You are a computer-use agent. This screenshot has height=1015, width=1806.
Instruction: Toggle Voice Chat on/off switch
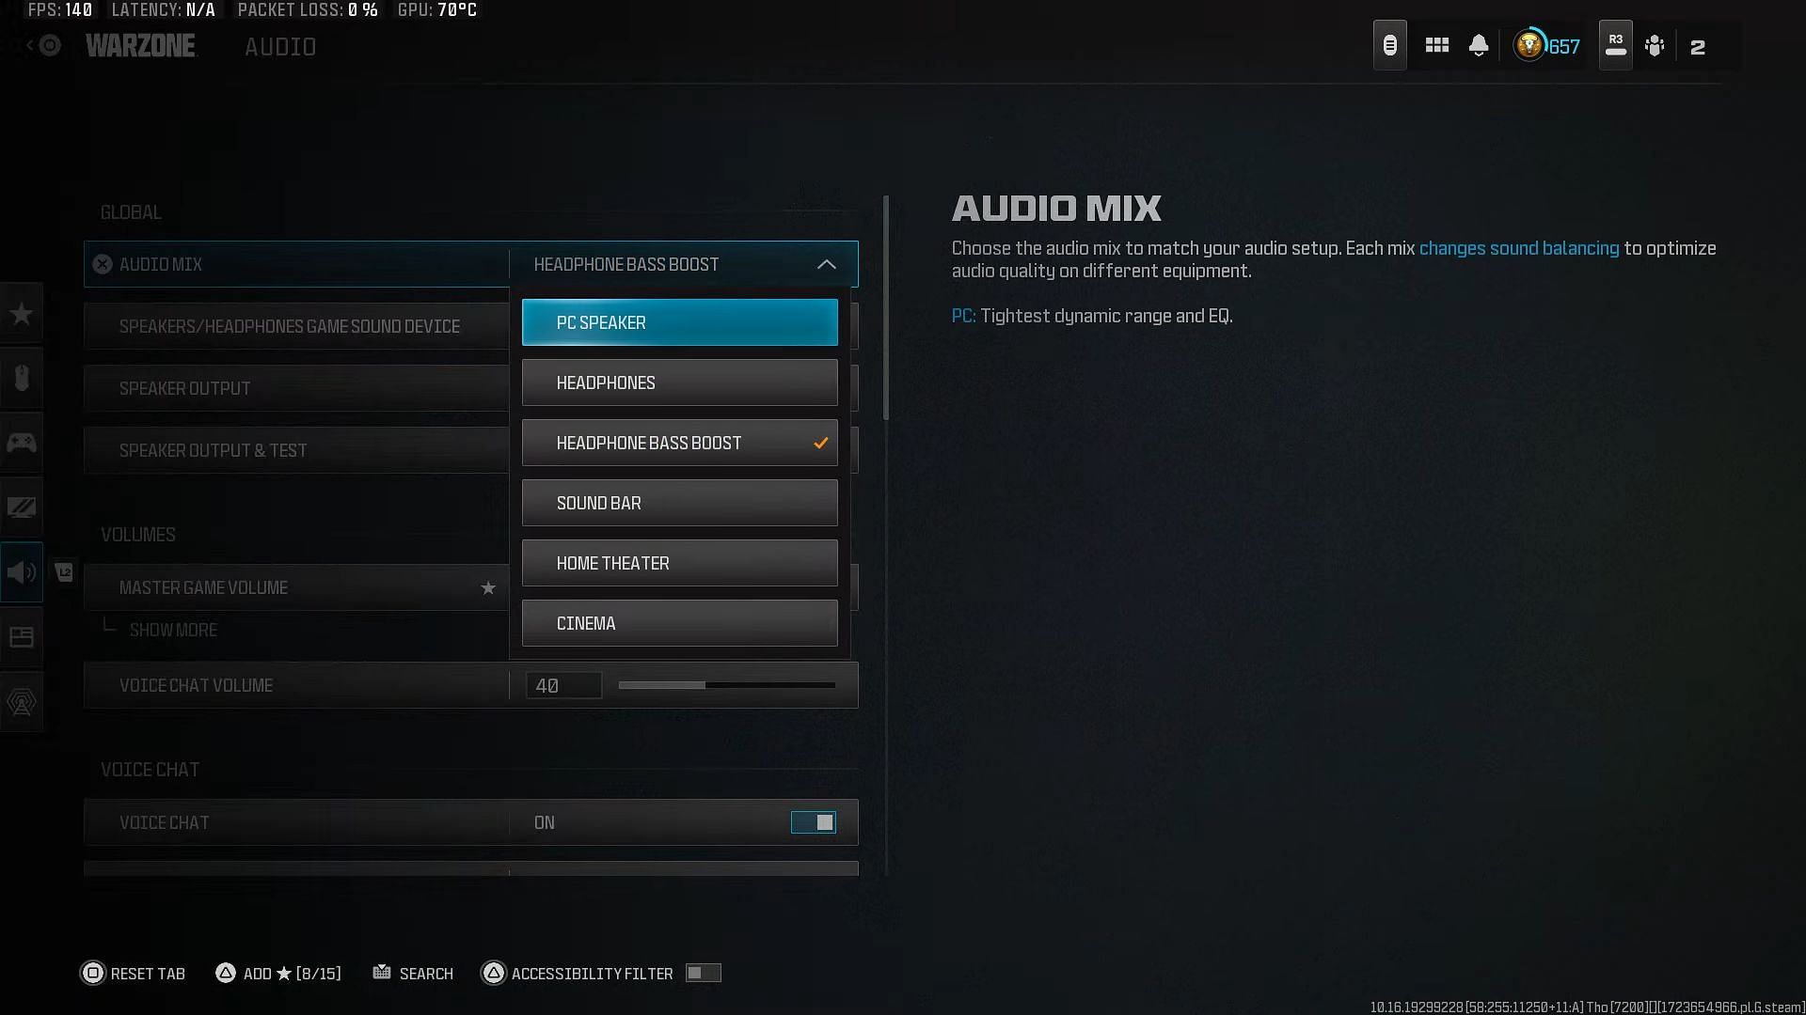pos(813,821)
